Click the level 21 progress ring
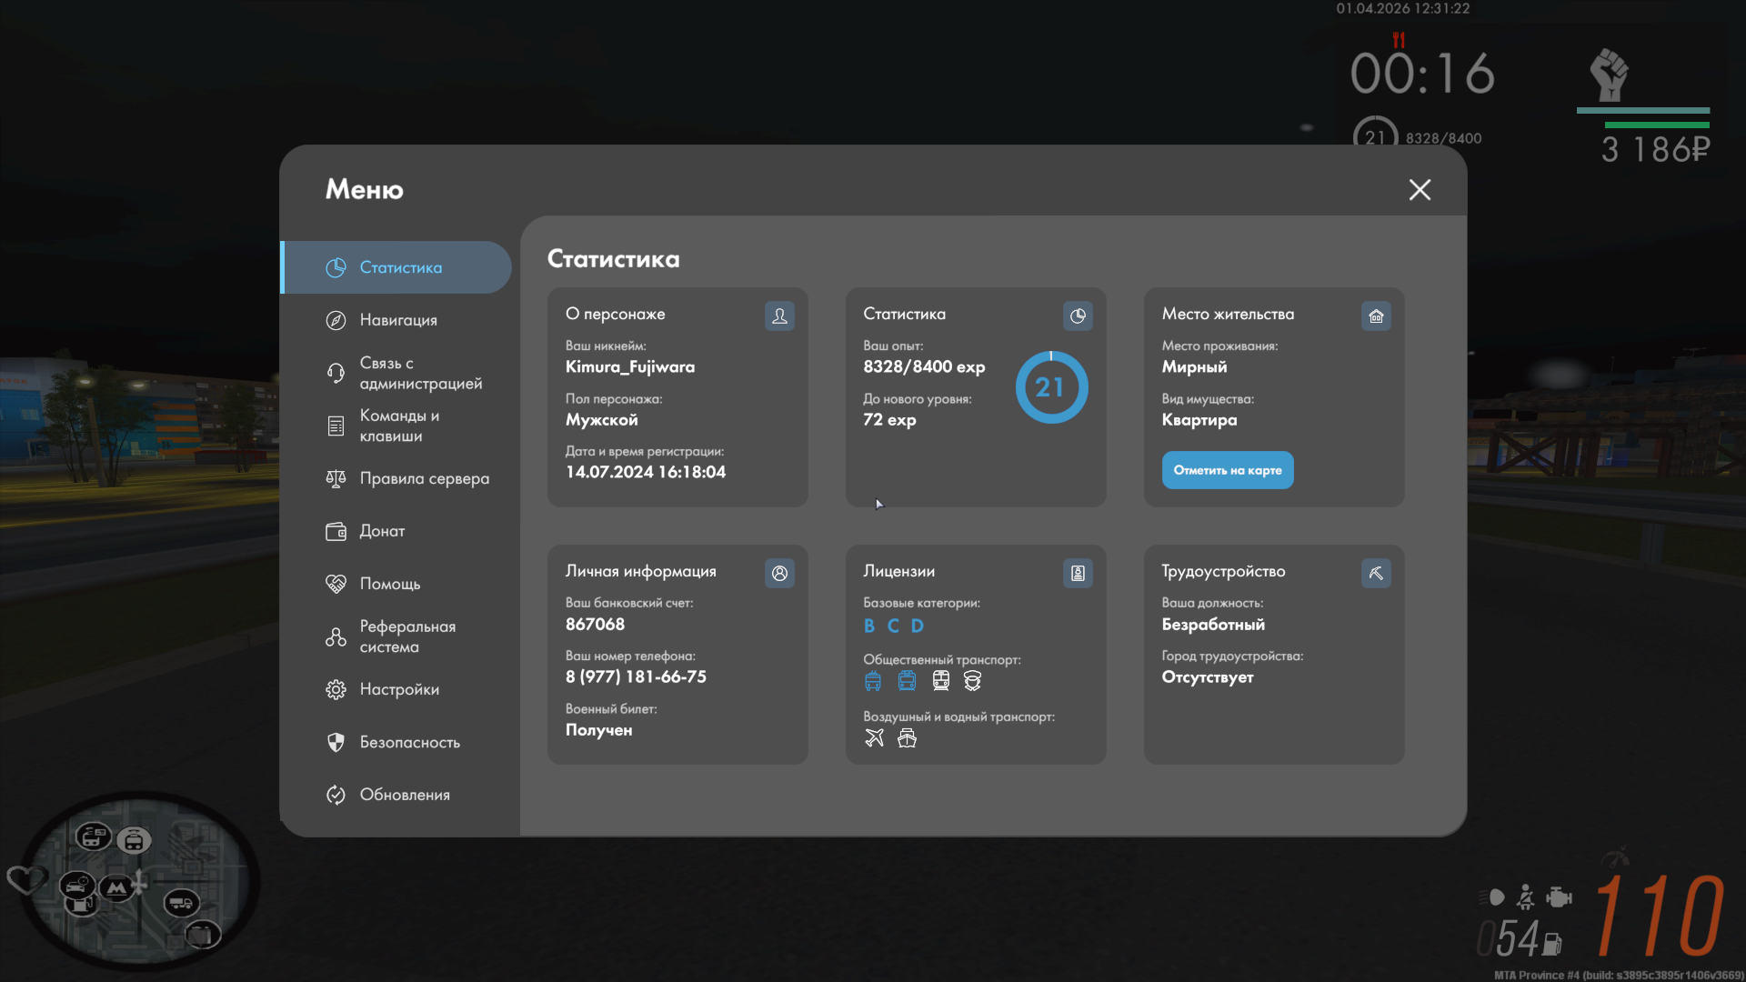 point(1051,387)
